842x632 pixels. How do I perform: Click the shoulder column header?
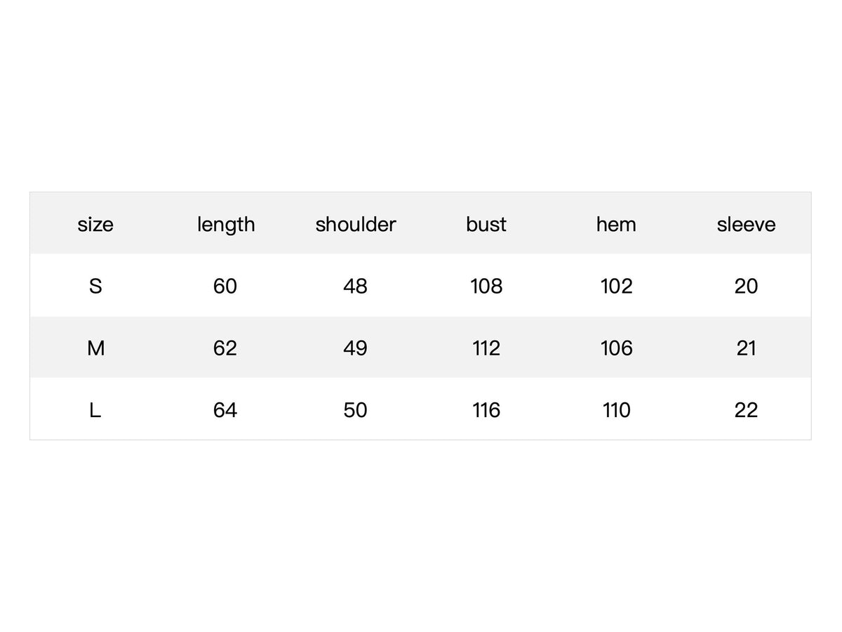(x=356, y=225)
